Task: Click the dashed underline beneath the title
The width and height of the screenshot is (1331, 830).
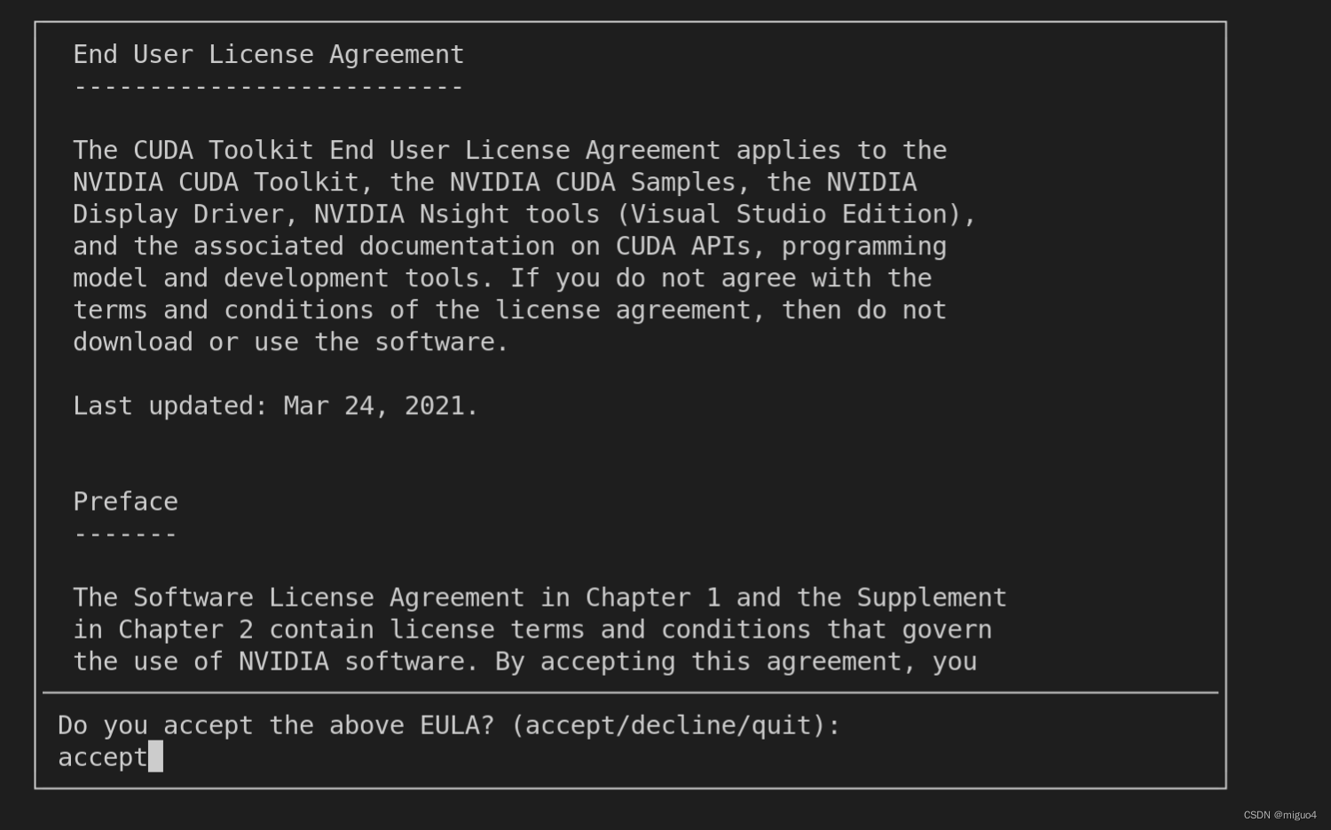Action: point(268,87)
